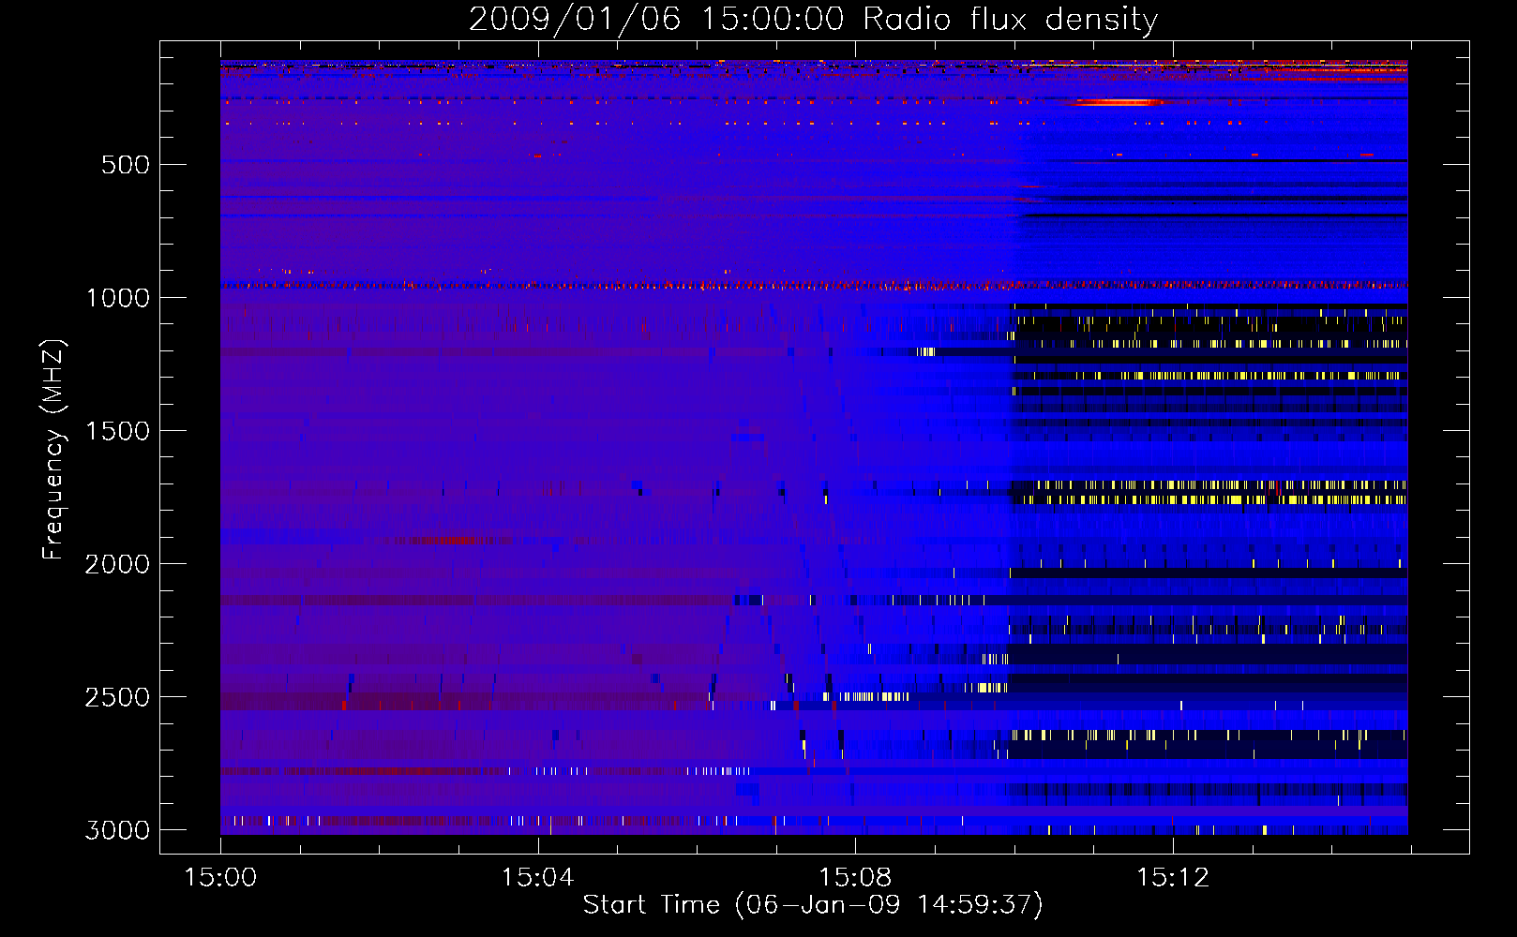Click the '3000' frequency tick label

(x=117, y=830)
